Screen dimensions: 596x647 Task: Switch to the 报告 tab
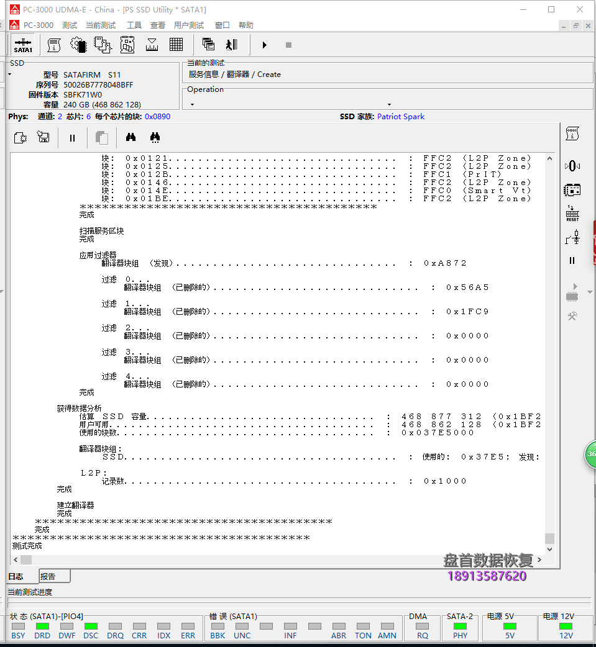55,576
